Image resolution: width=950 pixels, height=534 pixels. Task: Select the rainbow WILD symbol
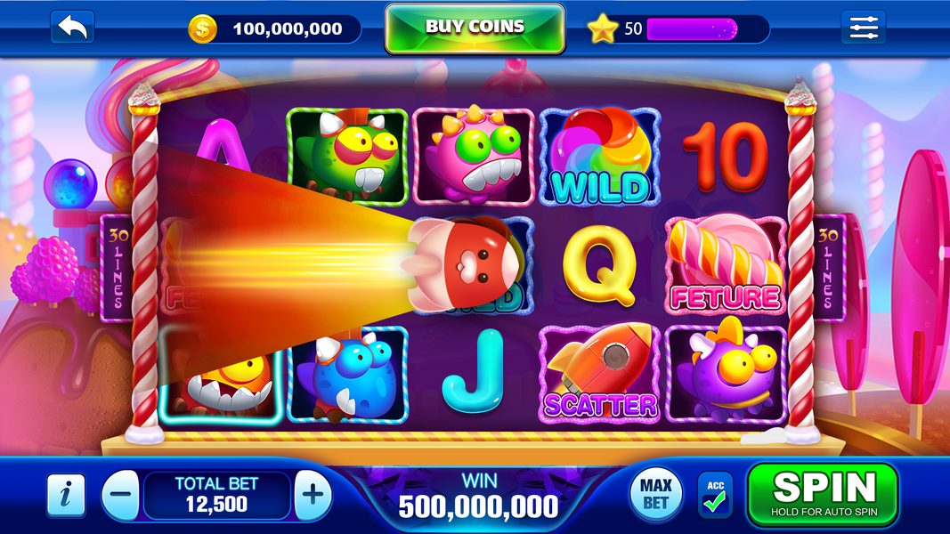600,157
